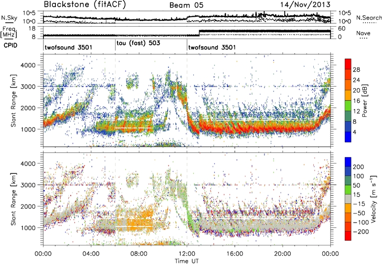
Task: Click the "20" tick on the Power colorbar
Action: 356,91
